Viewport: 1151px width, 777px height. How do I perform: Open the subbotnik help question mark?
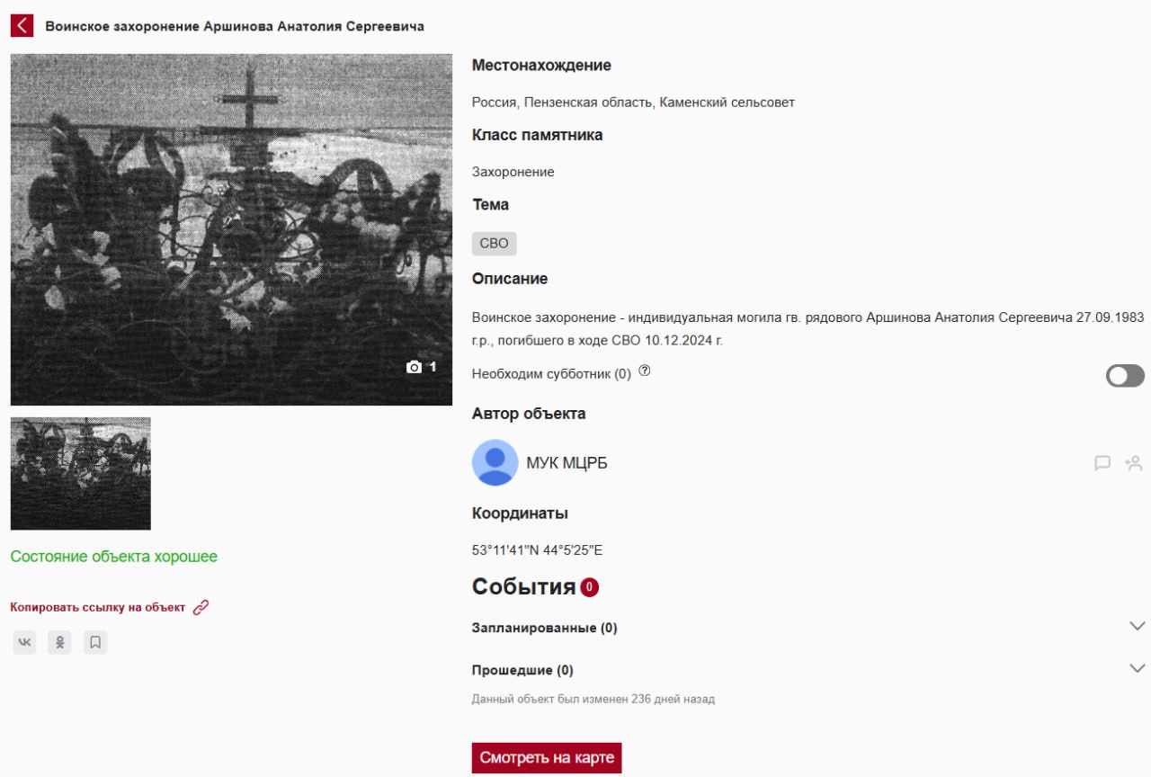tap(644, 371)
